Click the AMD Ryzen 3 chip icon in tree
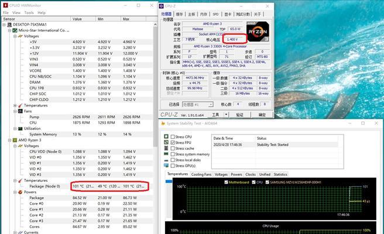This screenshot has width=384, height=234. tap(15, 140)
